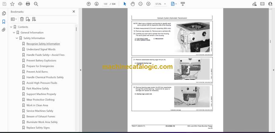Viewport: 275px width, 133px height.
Task: Select Wear Protective Clothing bookmark
Action: pyautogui.click(x=40, y=100)
